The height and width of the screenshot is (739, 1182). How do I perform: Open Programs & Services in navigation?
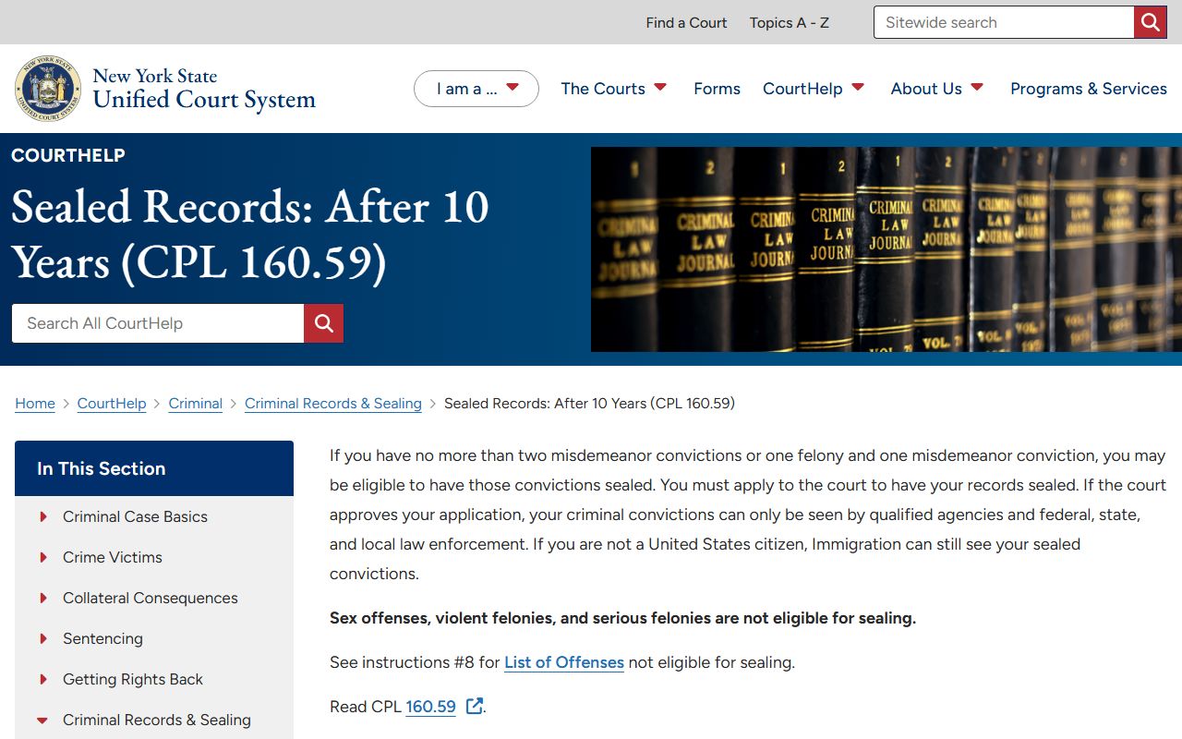click(x=1089, y=89)
